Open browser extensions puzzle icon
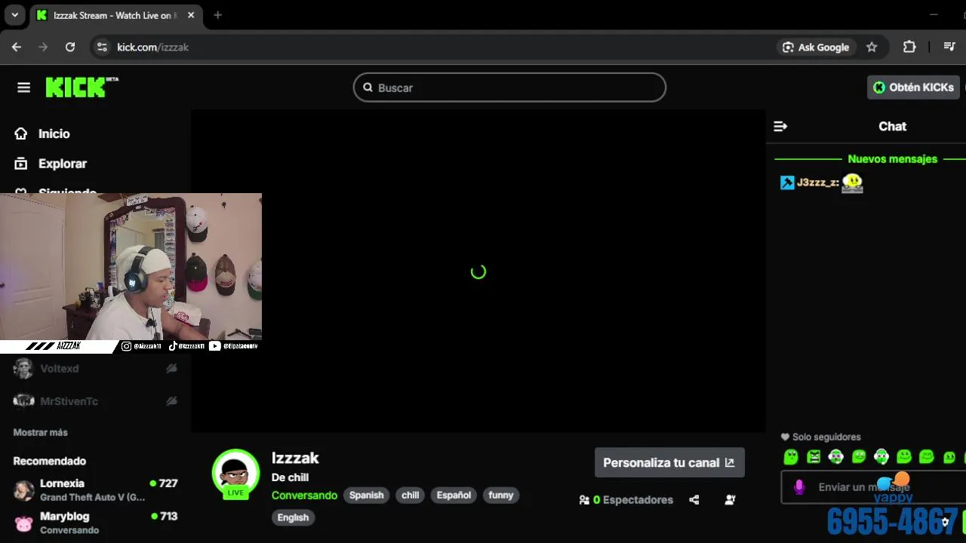Screen dimensions: 966x543 pyautogui.click(x=909, y=47)
